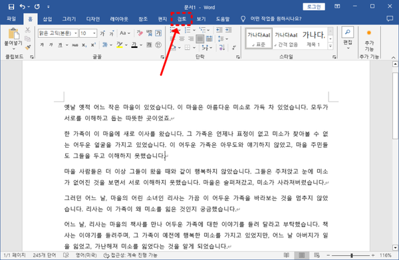Image resolution: width=399 pixels, height=260 pixels.
Task: Toggle Distribute text alignment
Action: [x=209, y=39]
